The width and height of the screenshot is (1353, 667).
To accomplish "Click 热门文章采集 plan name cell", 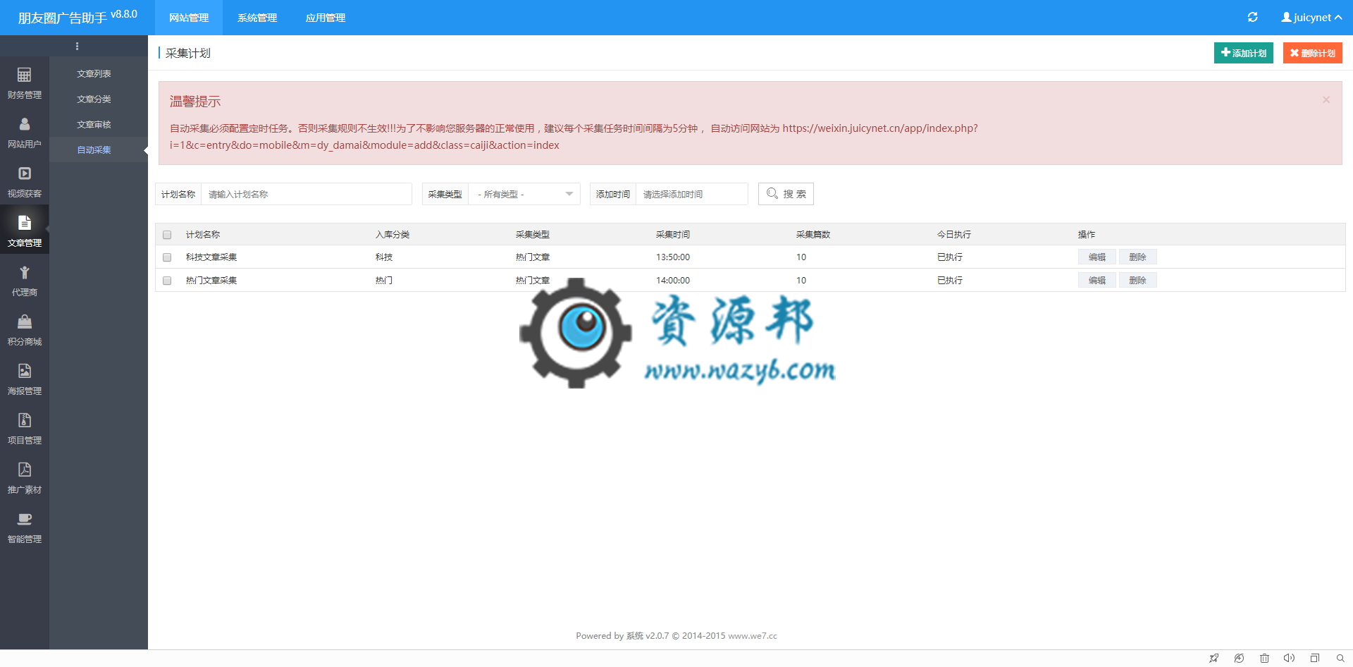I will (x=211, y=281).
